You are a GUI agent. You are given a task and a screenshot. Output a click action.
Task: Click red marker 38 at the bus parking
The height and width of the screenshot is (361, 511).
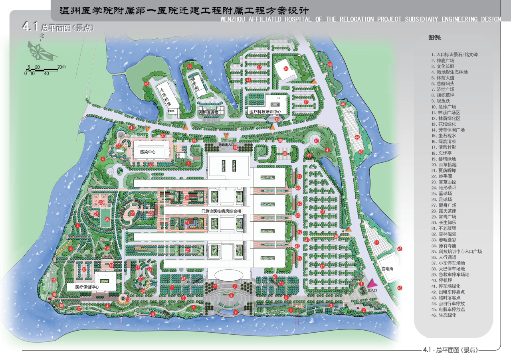pyautogui.click(x=285, y=153)
